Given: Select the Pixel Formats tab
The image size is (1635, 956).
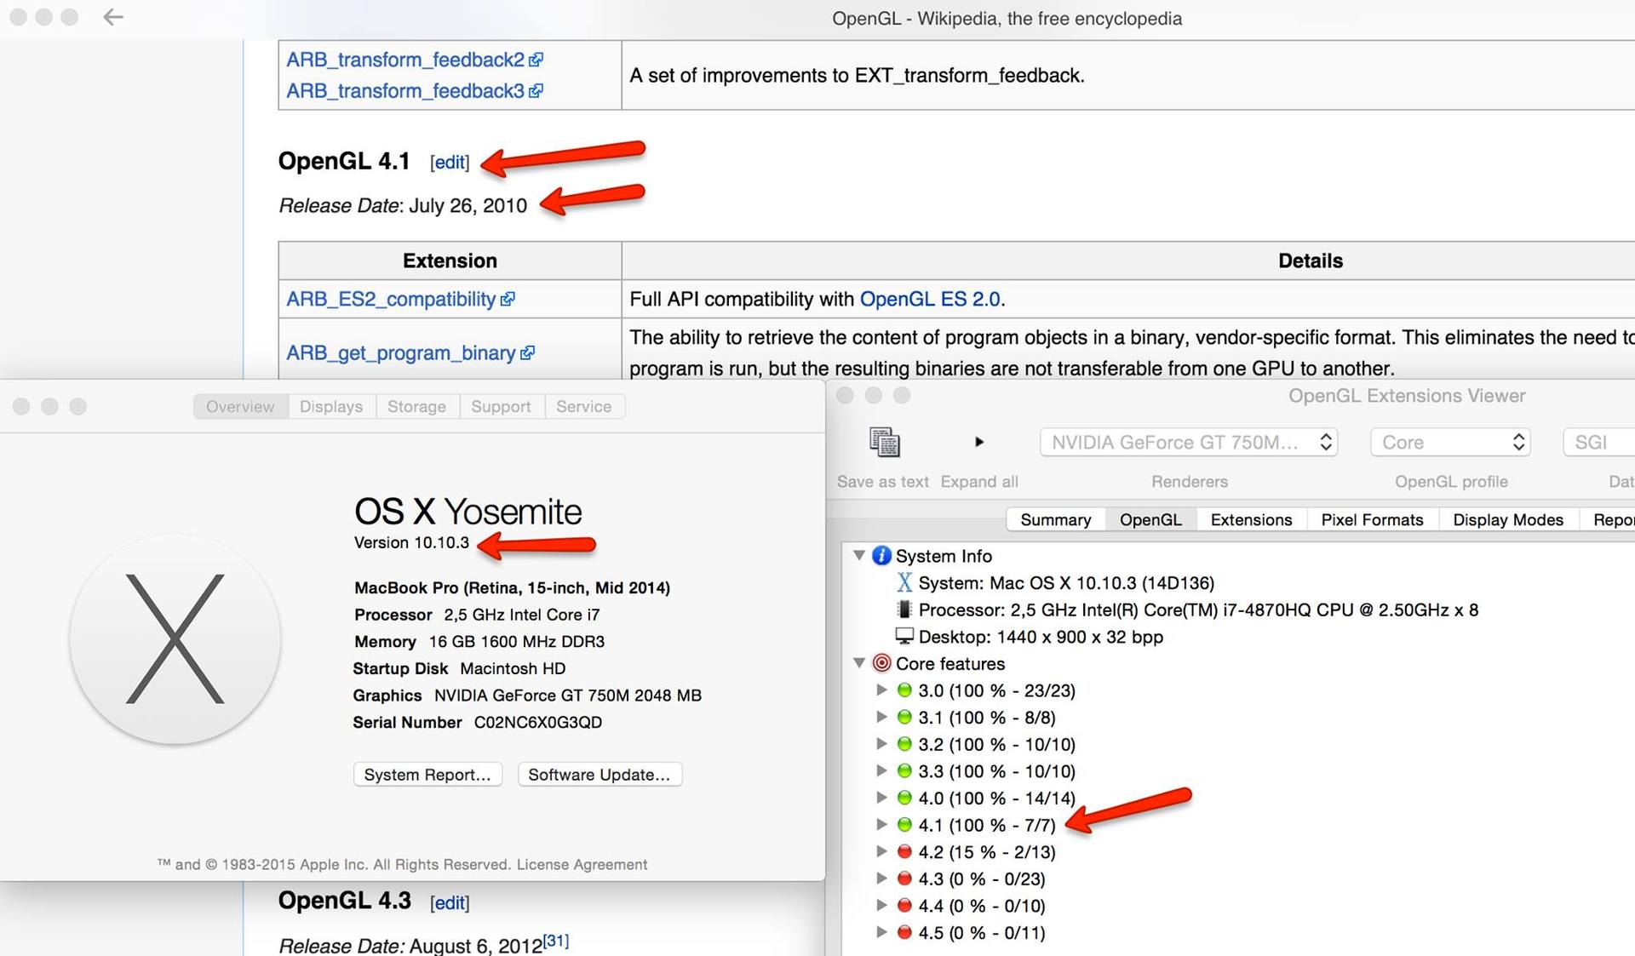Looking at the screenshot, I should 1371,519.
